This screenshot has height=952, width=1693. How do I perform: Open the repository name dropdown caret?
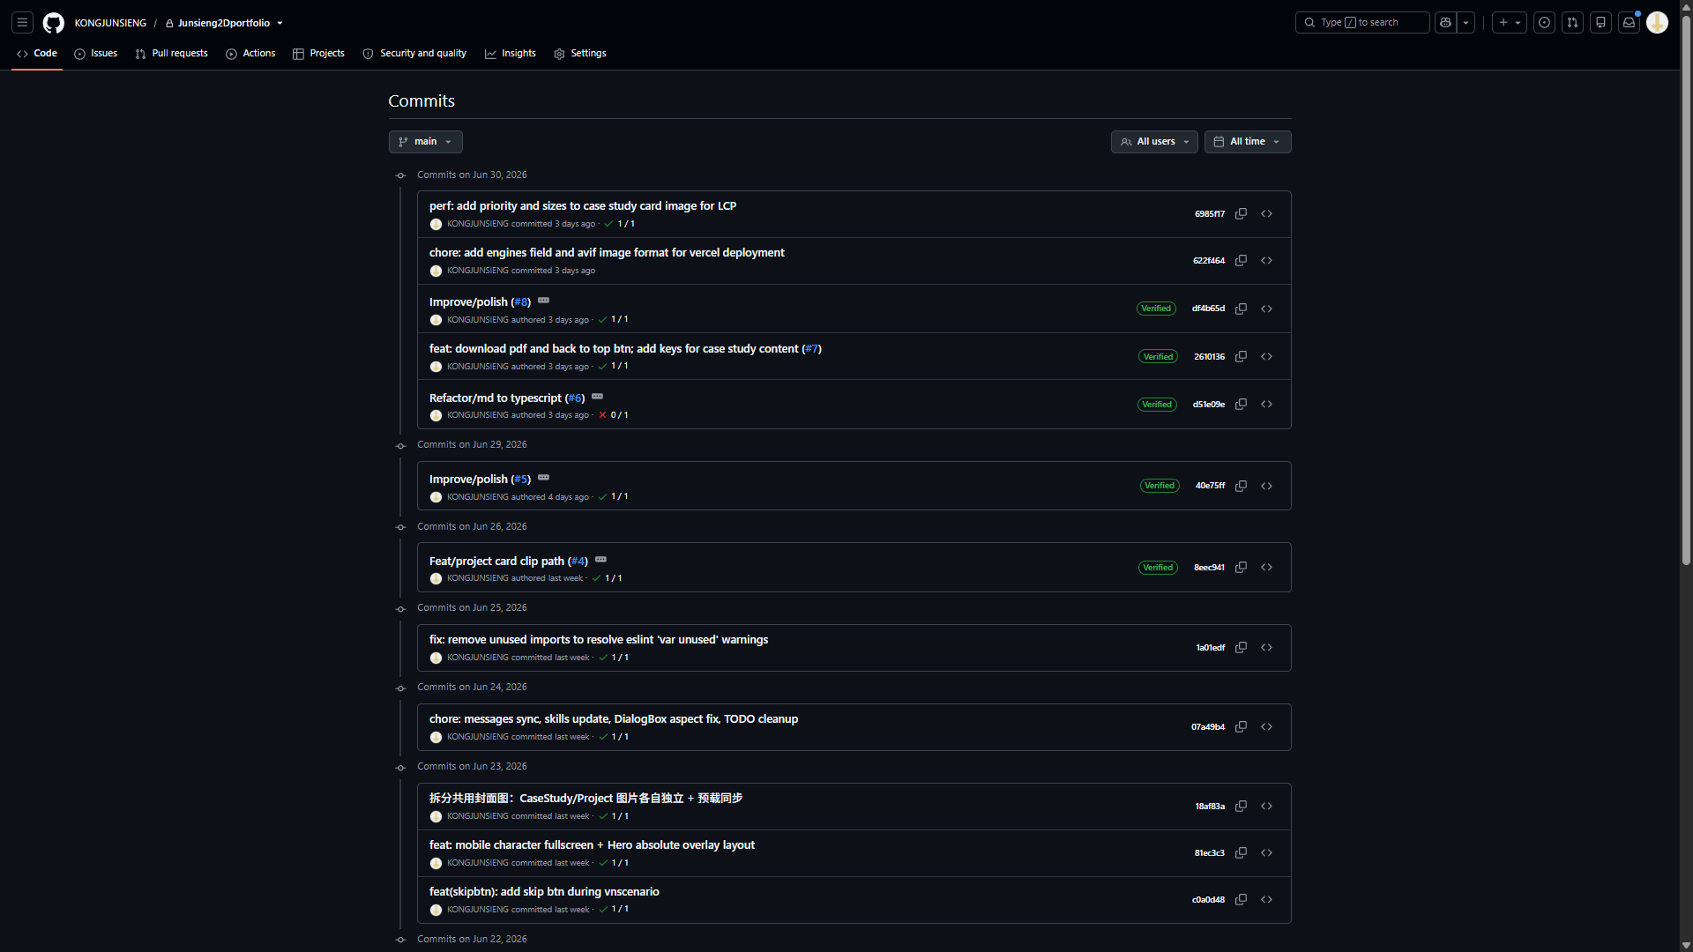point(280,24)
